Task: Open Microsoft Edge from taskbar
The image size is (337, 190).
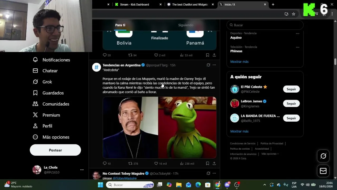Action: (x=198, y=185)
